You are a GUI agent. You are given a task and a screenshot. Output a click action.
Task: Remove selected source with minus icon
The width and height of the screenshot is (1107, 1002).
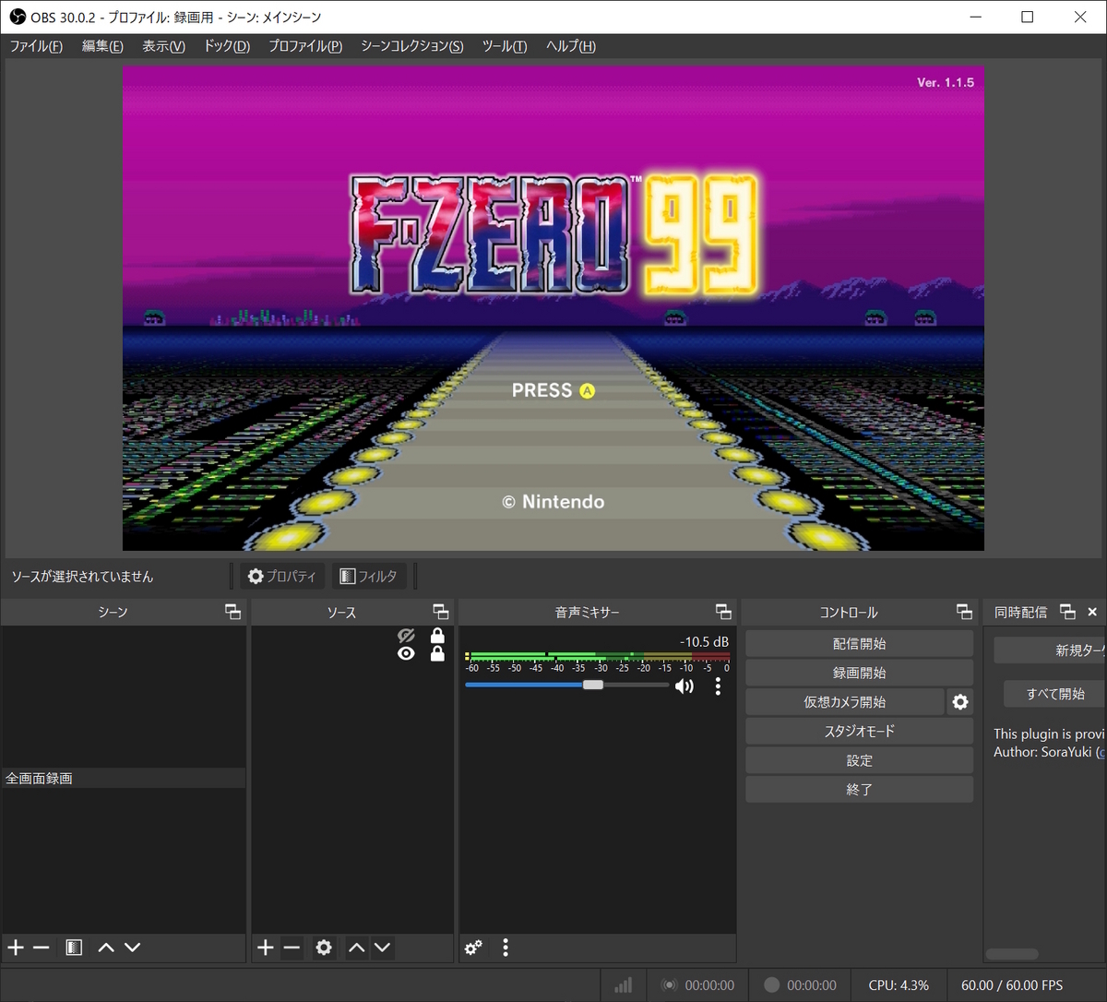coord(292,948)
